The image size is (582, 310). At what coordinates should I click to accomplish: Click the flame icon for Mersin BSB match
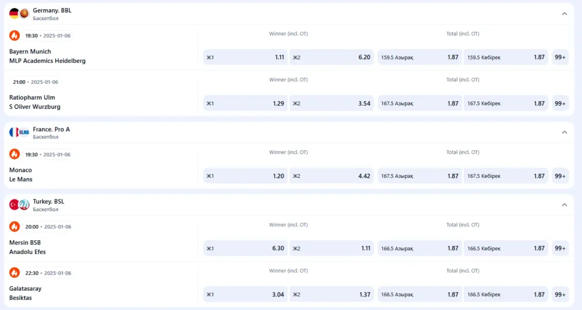tap(14, 227)
